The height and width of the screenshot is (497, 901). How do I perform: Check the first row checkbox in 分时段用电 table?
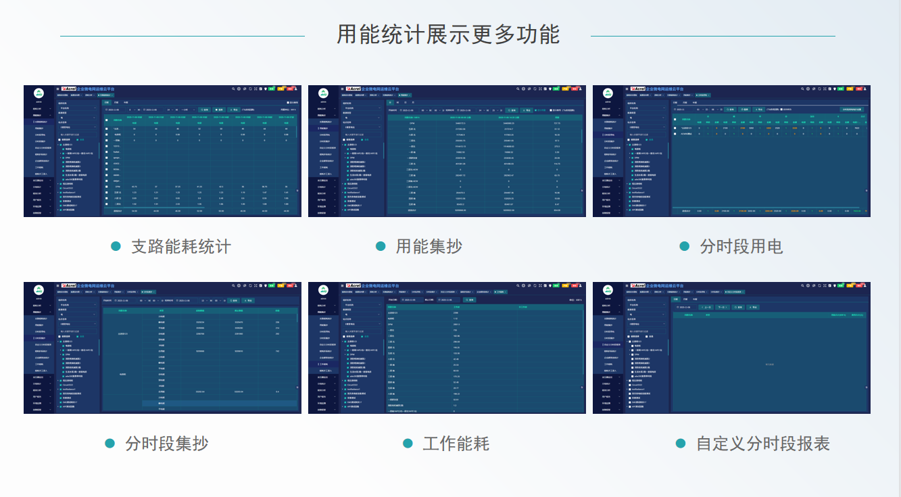click(675, 127)
